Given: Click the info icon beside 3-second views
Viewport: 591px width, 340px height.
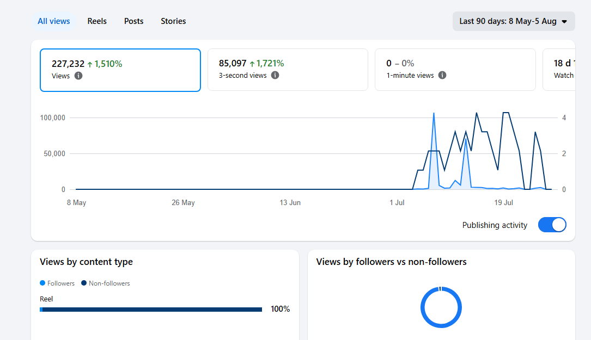Looking at the screenshot, I should tap(275, 75).
